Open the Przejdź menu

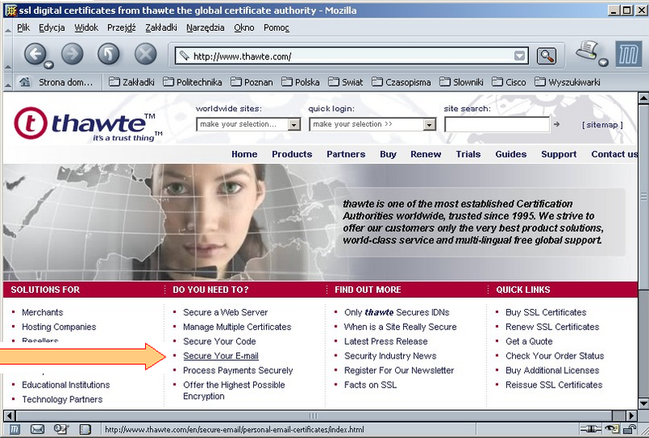(x=121, y=28)
